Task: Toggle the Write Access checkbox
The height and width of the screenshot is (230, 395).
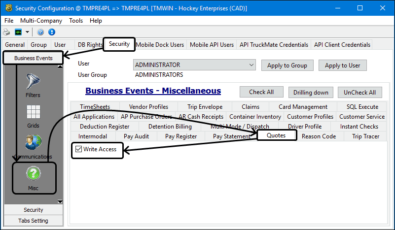Action: coord(78,149)
